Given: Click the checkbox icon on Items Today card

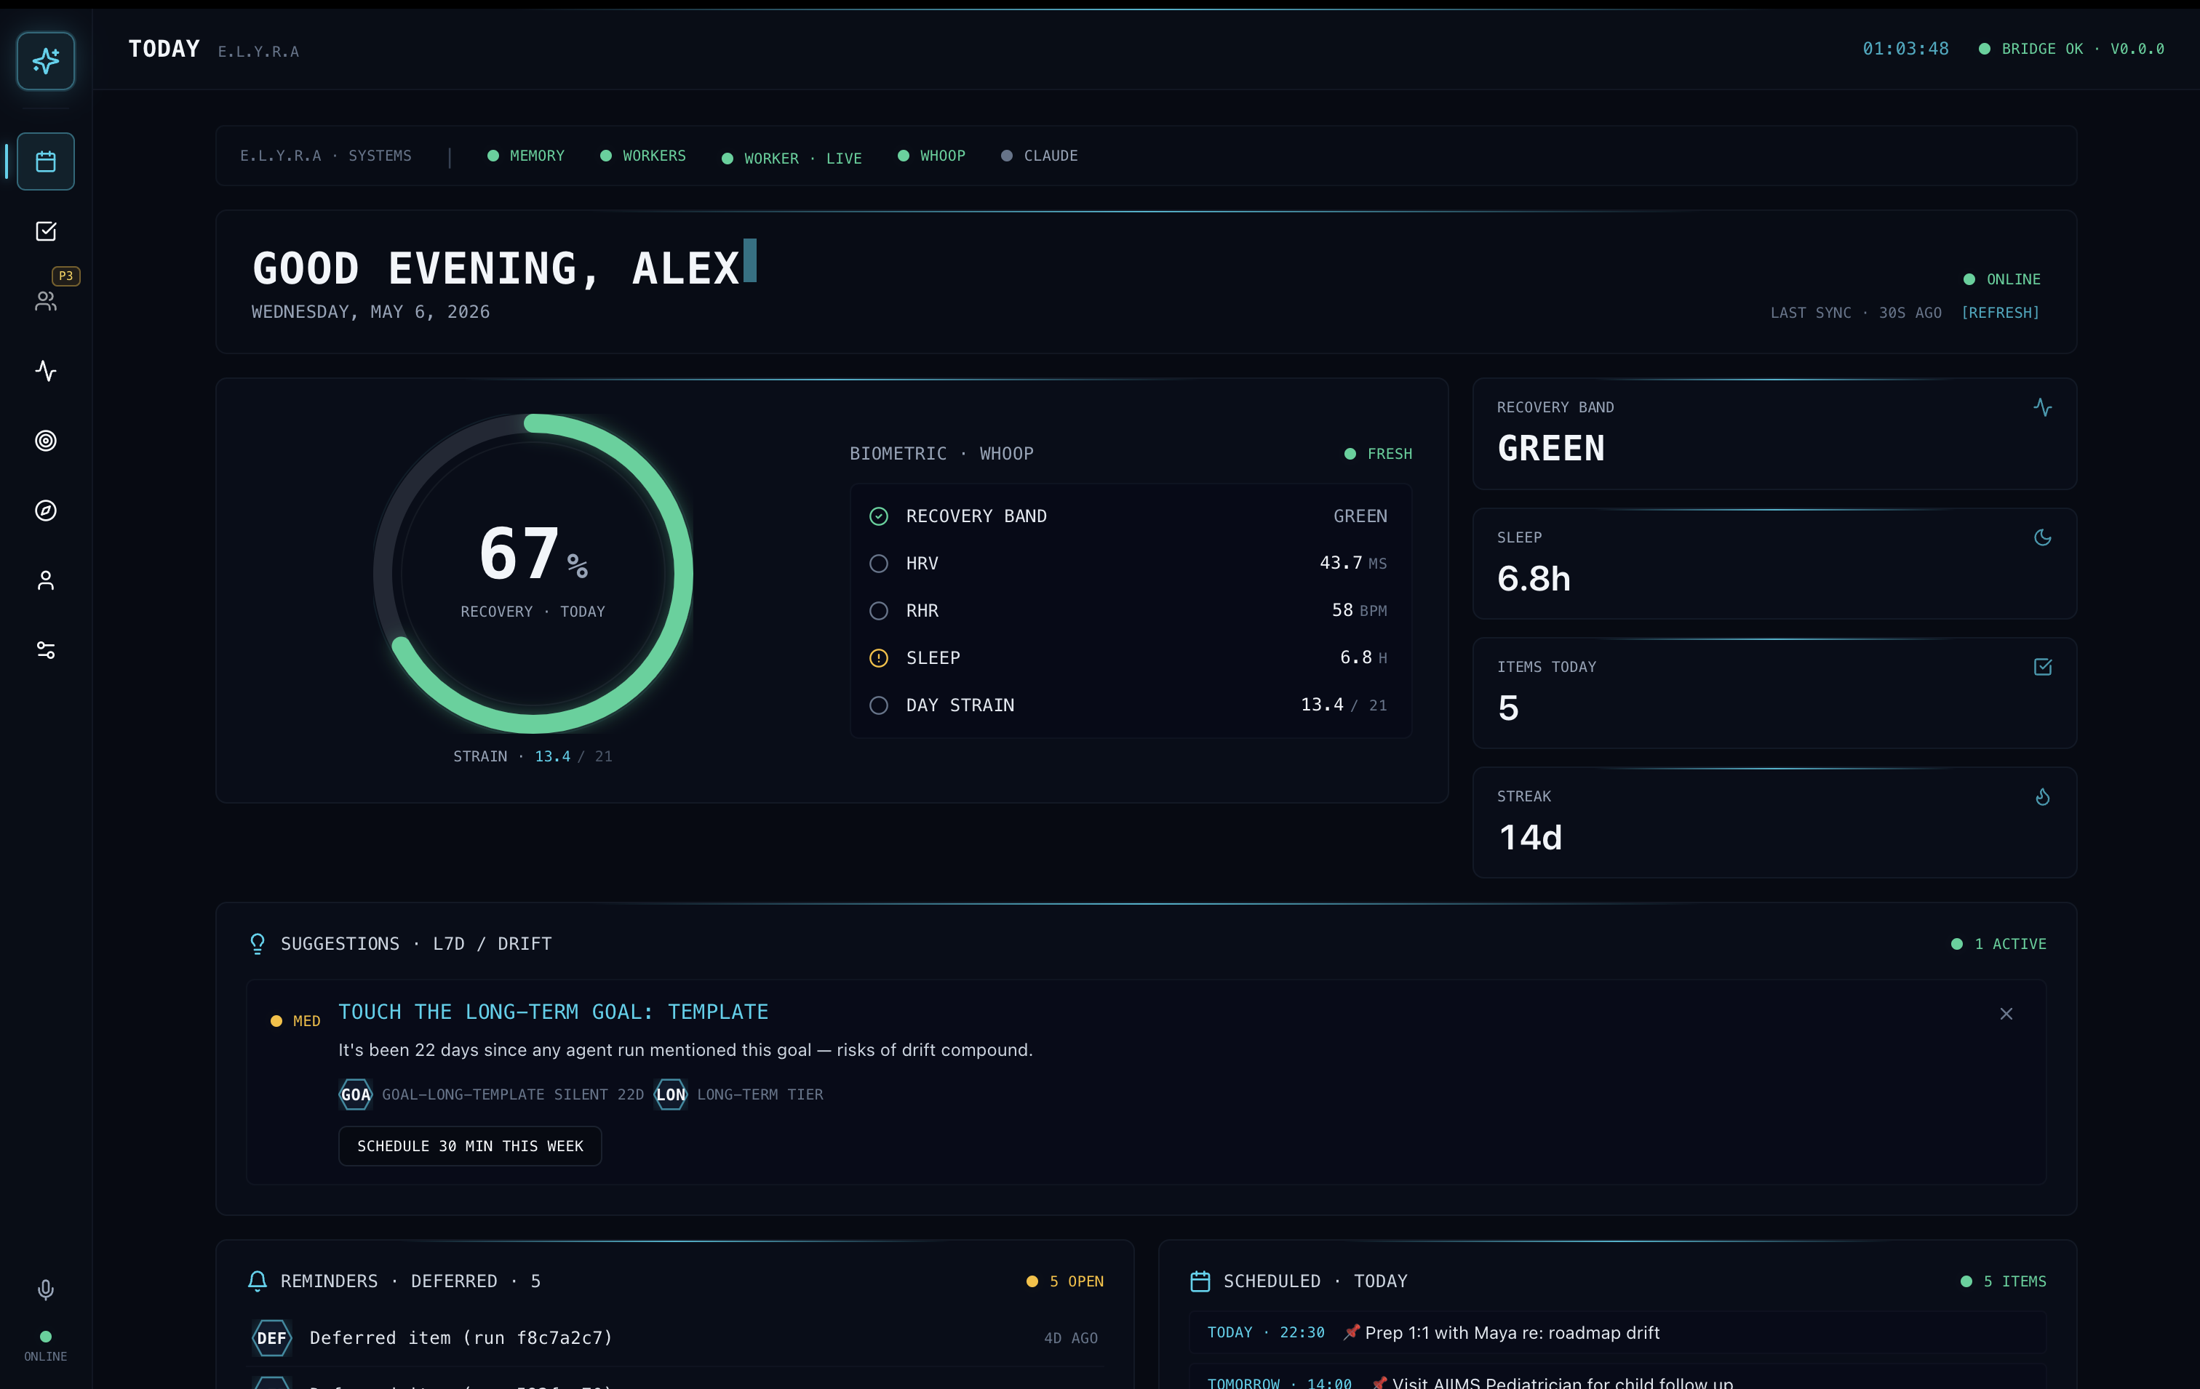Looking at the screenshot, I should click(2043, 668).
